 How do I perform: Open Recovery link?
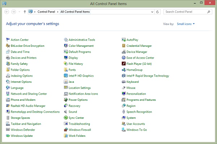pos(75,106)
